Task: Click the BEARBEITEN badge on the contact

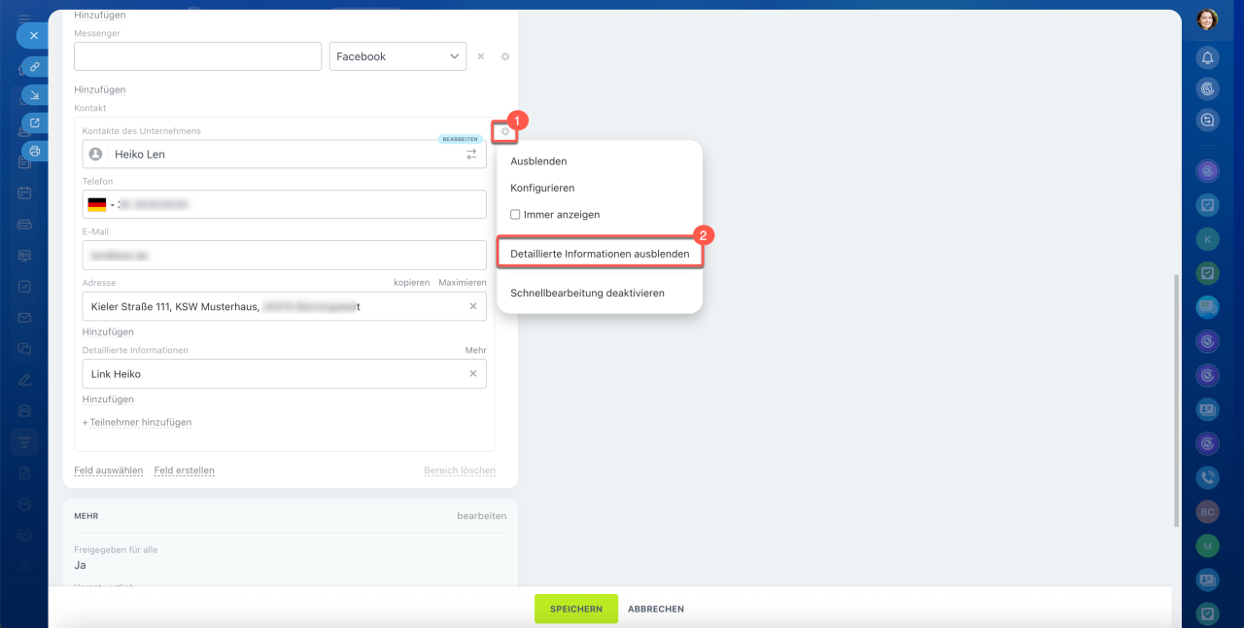Action: click(460, 139)
